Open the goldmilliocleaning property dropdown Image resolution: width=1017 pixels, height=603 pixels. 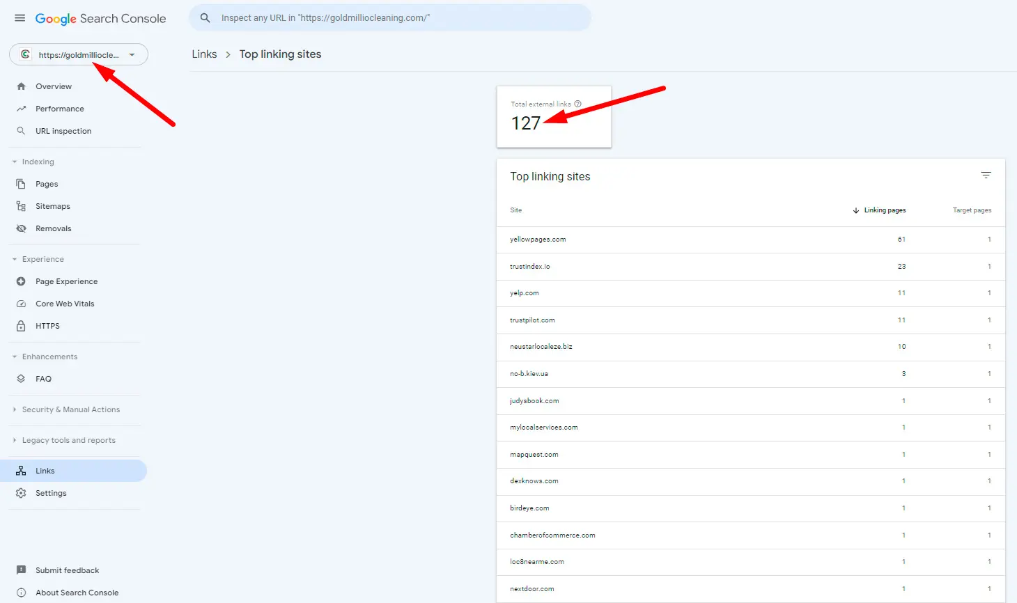[x=79, y=54]
